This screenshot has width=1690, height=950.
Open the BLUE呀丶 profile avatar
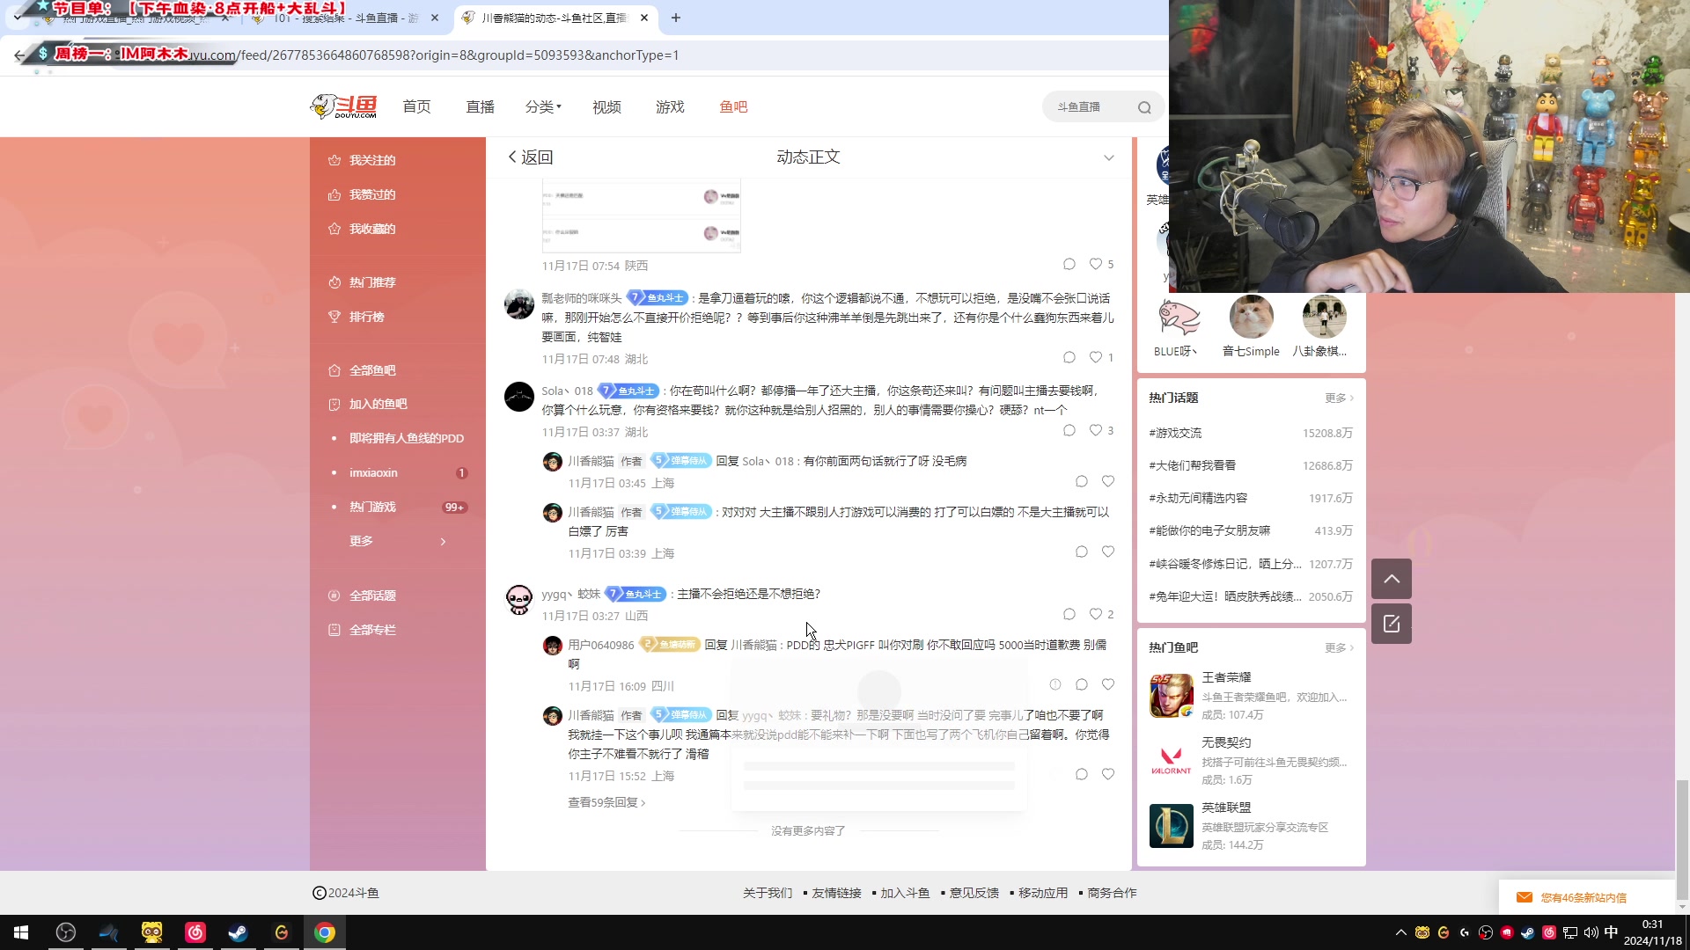pyautogui.click(x=1178, y=318)
